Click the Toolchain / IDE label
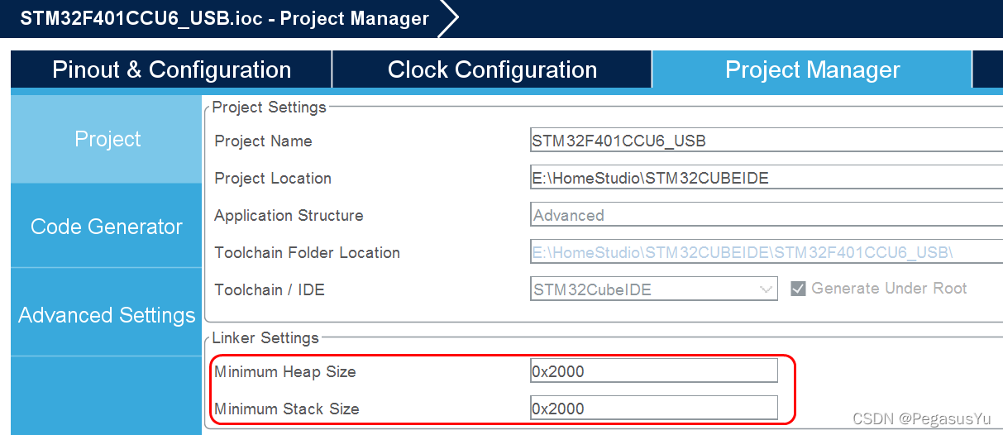Viewport: 1003px width, 435px height. click(x=270, y=289)
